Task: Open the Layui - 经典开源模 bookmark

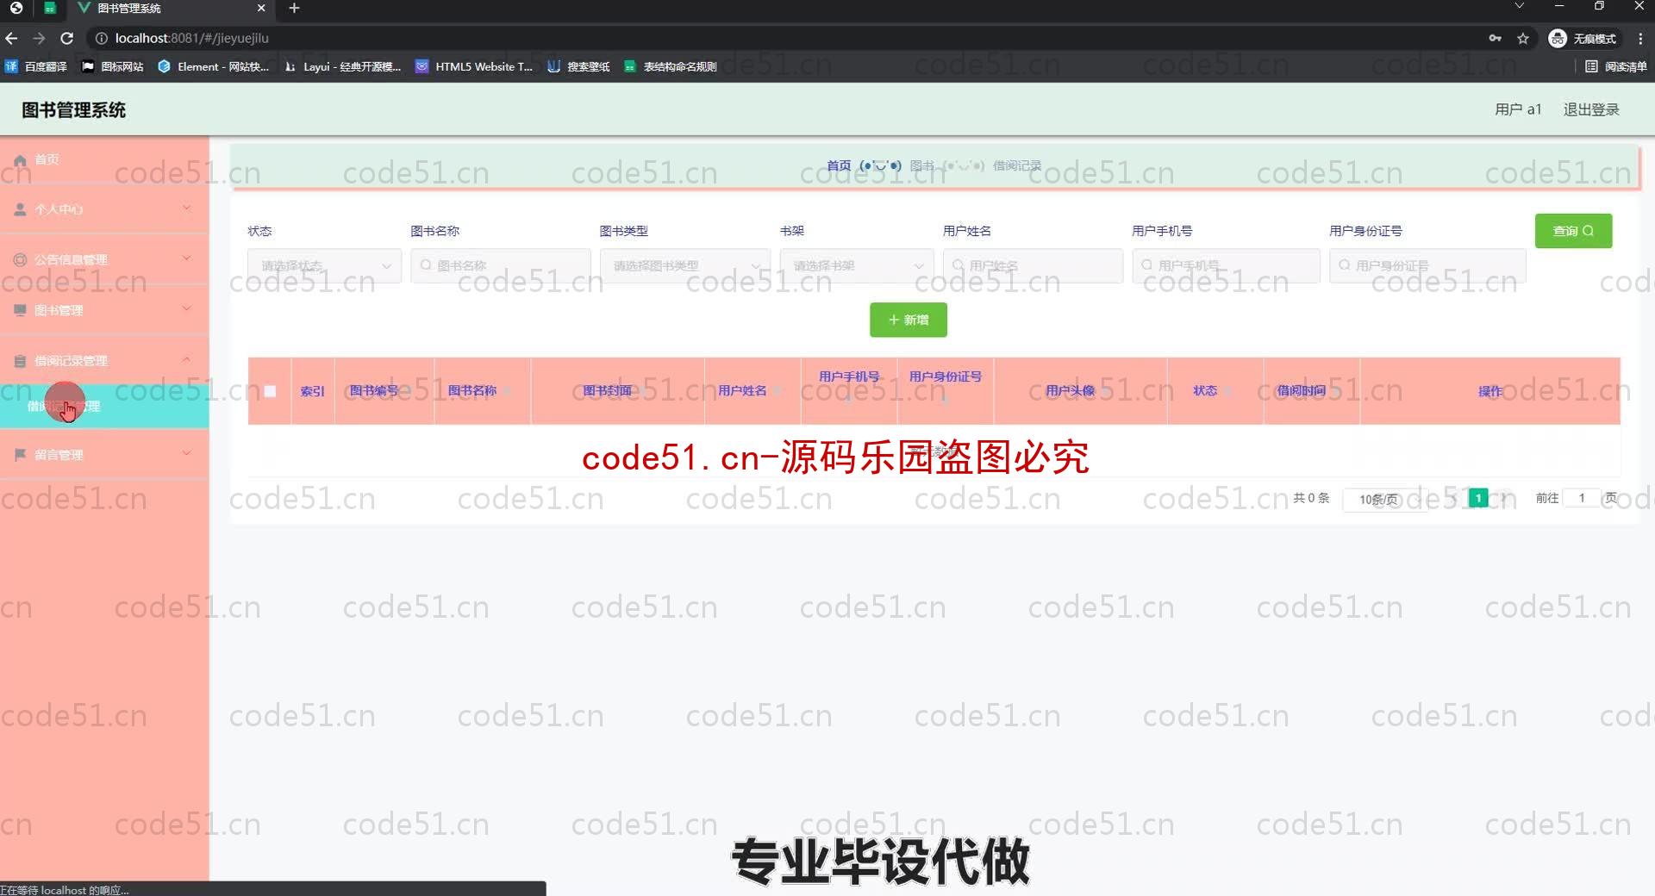Action: [342, 66]
